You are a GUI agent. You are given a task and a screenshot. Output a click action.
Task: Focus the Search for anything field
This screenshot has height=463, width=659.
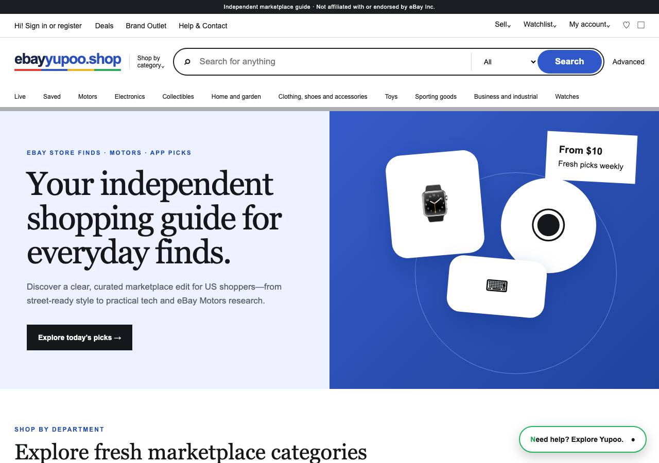[x=332, y=62]
